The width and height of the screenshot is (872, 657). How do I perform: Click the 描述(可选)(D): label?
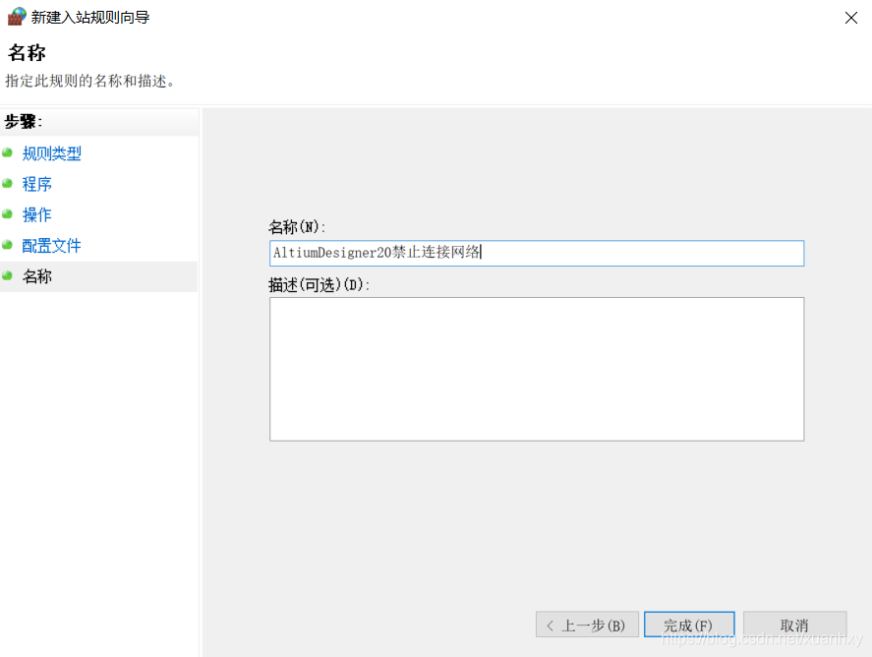point(320,285)
